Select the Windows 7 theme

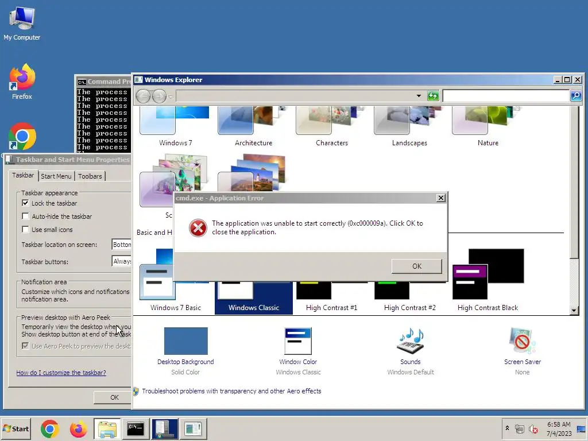click(x=175, y=126)
